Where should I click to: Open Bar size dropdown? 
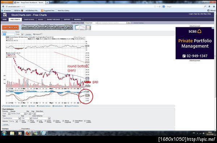point(29,114)
